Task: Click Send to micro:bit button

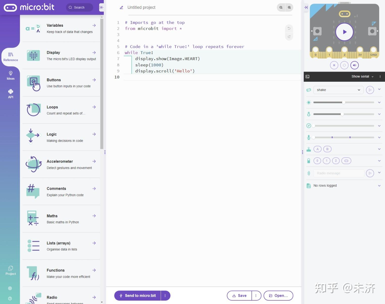Action: tap(137, 296)
